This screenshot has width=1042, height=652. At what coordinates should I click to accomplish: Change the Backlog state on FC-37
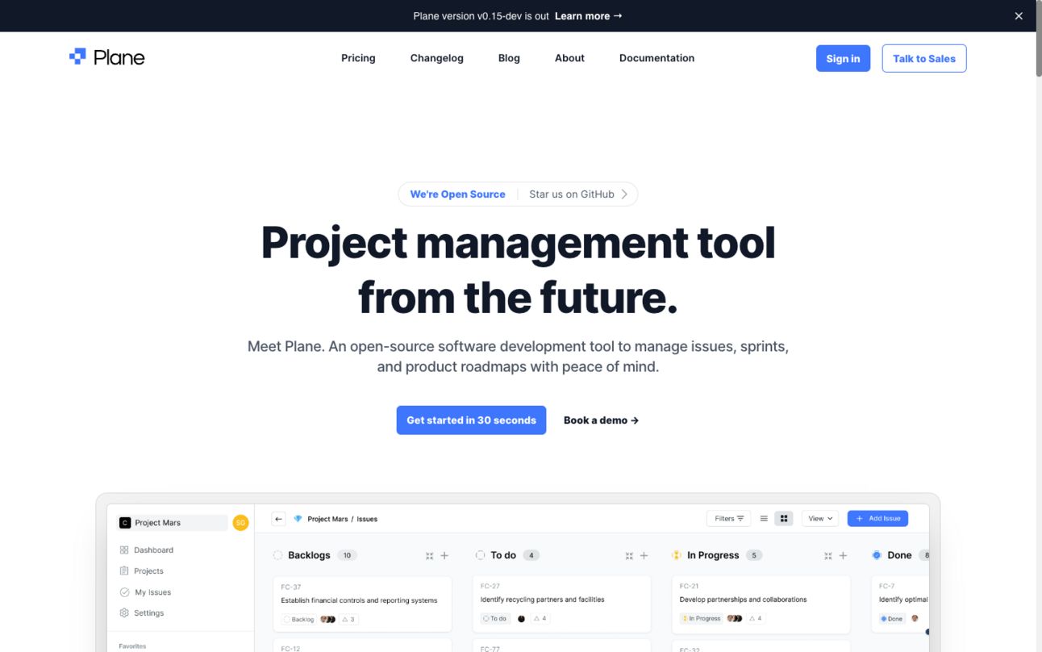(298, 620)
